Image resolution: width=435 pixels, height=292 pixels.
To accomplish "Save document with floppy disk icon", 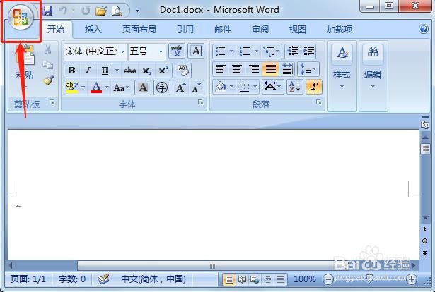I will [x=47, y=11].
